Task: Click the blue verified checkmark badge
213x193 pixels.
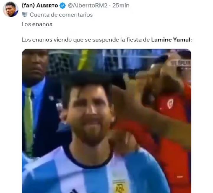Action: pos(63,6)
